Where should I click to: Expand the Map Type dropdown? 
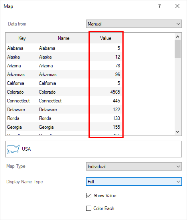coord(134,167)
